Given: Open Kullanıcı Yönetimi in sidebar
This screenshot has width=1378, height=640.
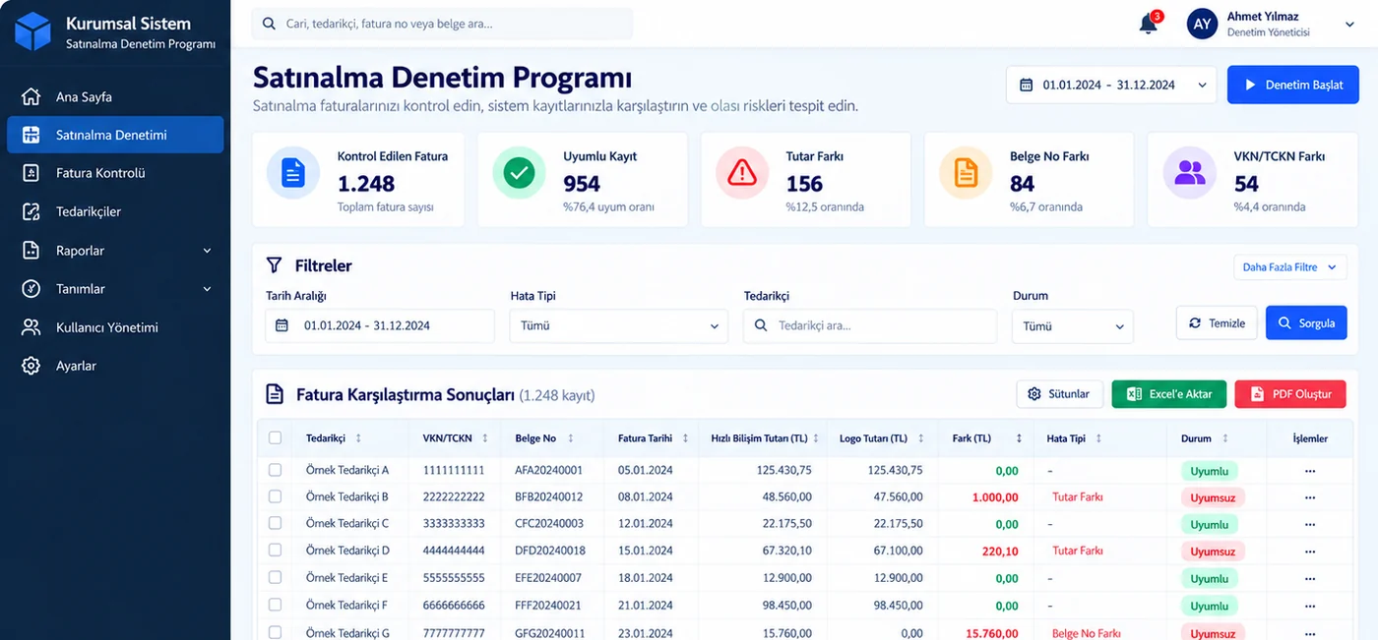Looking at the screenshot, I should (x=115, y=327).
